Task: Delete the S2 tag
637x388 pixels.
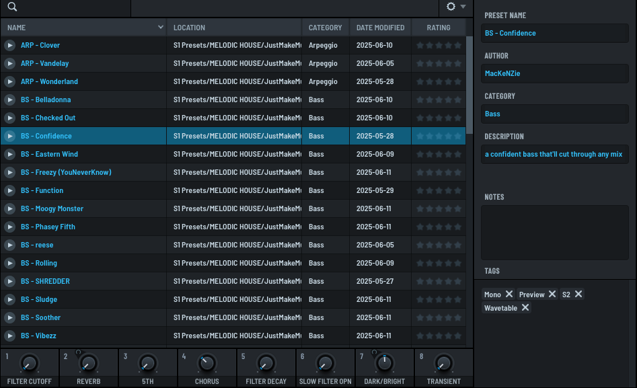Action: point(578,295)
